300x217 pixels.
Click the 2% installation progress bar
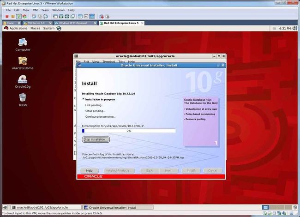(x=129, y=131)
